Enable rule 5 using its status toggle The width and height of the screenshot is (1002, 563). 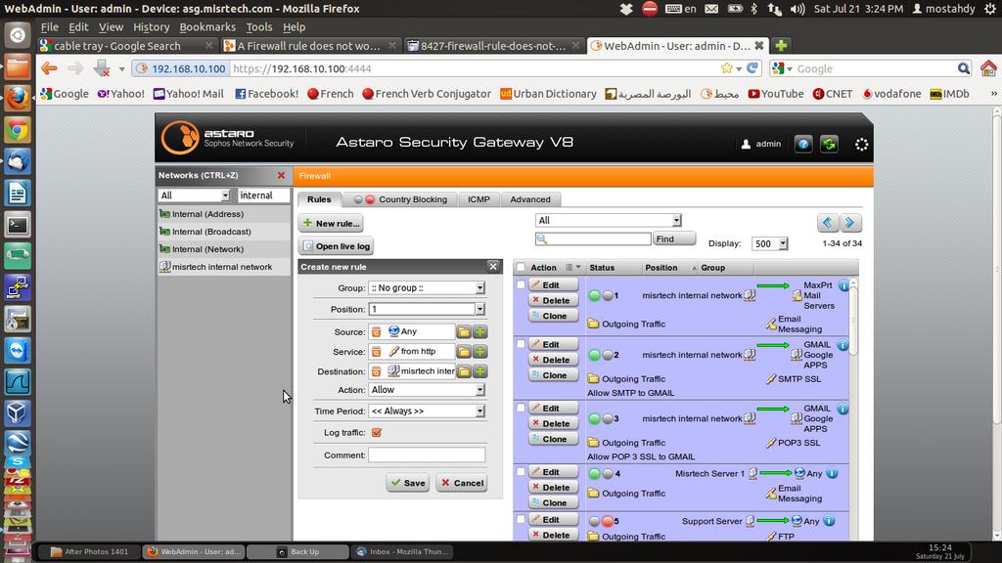(601, 522)
